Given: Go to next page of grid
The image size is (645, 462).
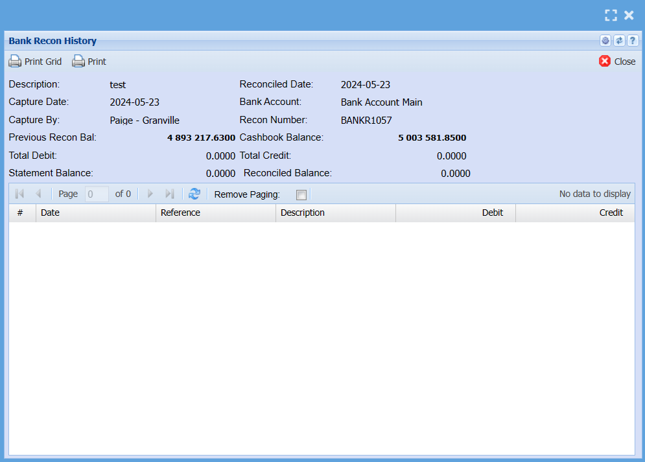Looking at the screenshot, I should pos(150,194).
